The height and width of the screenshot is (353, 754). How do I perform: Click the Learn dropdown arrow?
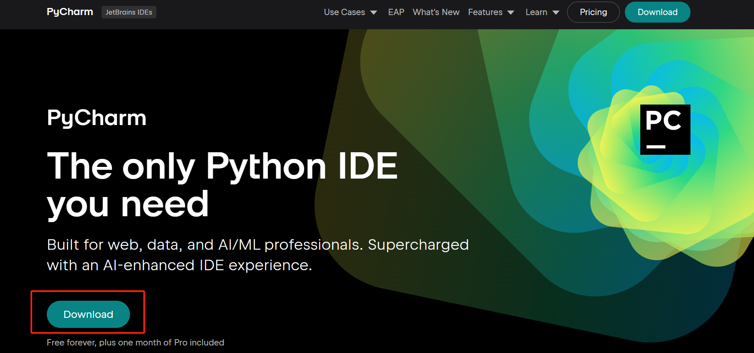[x=556, y=13]
